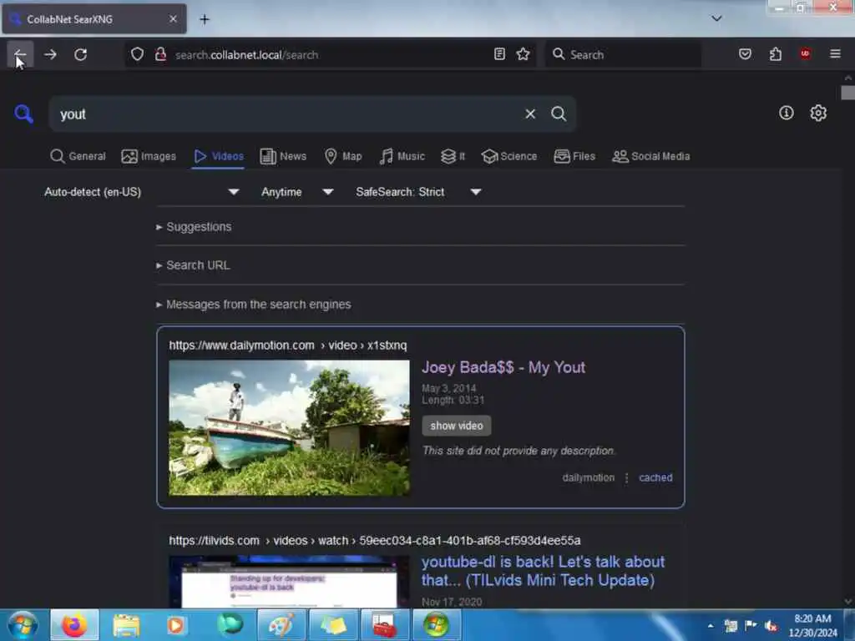
Task: Click the page vertical scrollbar thumb
Action: pyautogui.click(x=847, y=93)
